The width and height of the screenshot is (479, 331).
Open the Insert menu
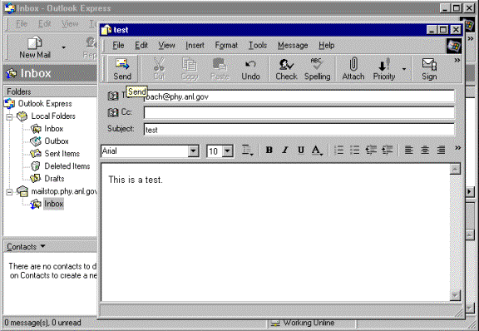tap(195, 45)
